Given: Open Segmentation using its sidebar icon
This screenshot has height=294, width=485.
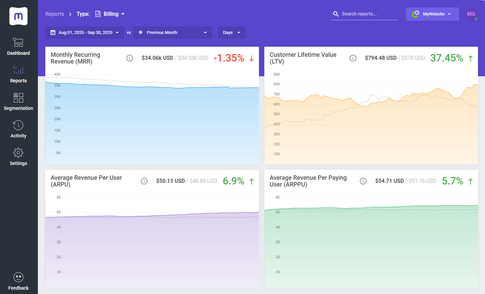Looking at the screenshot, I should click(x=18, y=97).
